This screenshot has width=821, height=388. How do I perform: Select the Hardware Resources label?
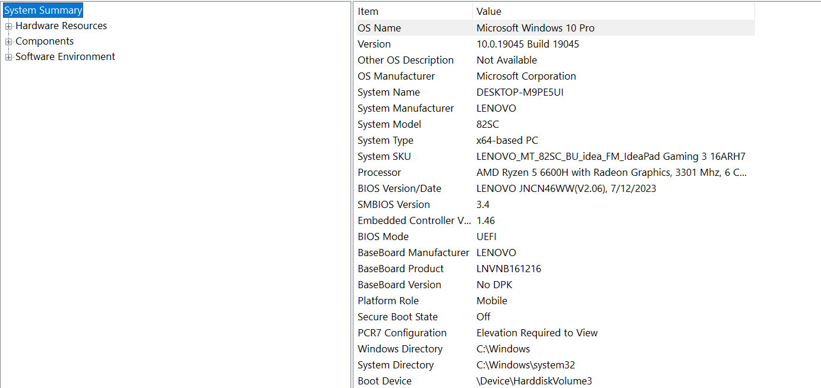61,26
